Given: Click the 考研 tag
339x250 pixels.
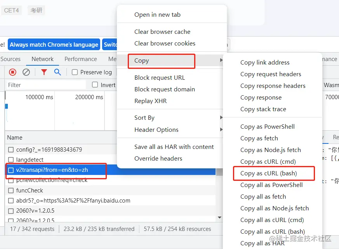Looking at the screenshot, I should pyautogui.click(x=37, y=10).
